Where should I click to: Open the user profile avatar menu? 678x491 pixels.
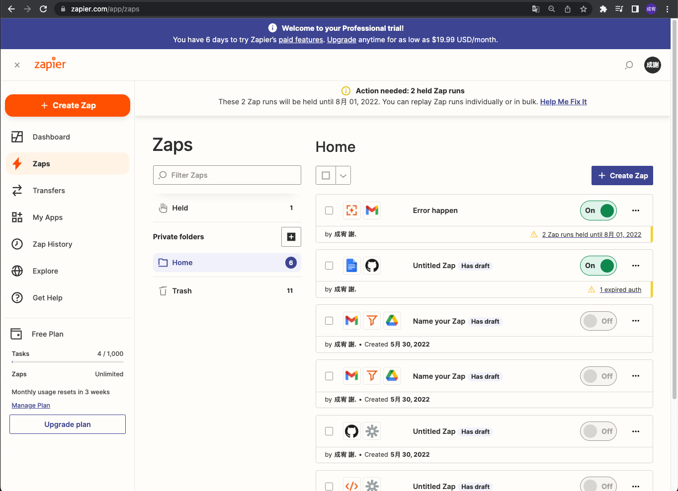pyautogui.click(x=653, y=65)
